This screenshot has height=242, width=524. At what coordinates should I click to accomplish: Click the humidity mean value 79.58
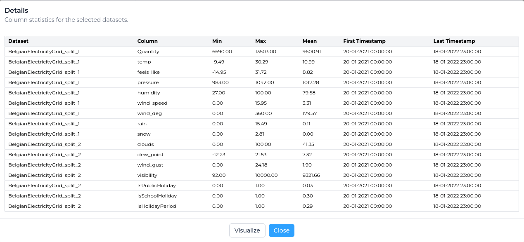click(x=309, y=93)
